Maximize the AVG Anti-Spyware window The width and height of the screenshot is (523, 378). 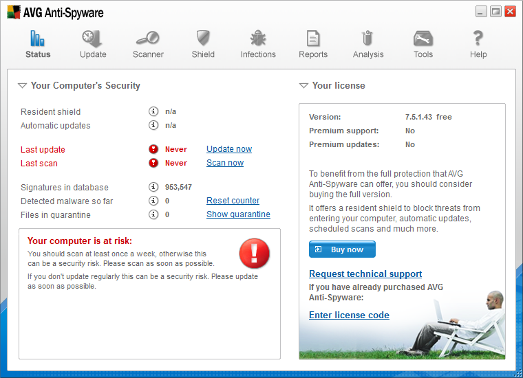pyautogui.click(x=495, y=12)
